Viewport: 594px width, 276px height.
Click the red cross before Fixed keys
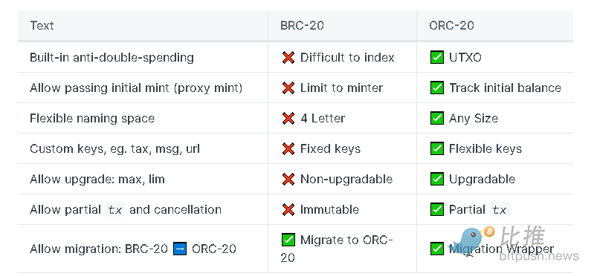(x=288, y=148)
